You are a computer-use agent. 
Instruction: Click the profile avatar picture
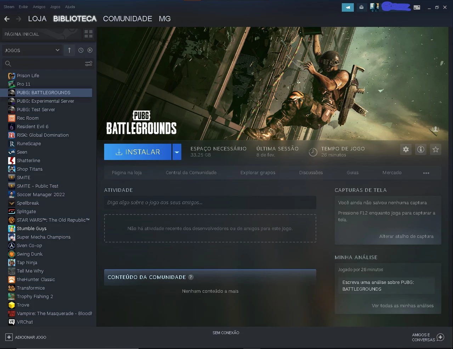click(x=374, y=7)
